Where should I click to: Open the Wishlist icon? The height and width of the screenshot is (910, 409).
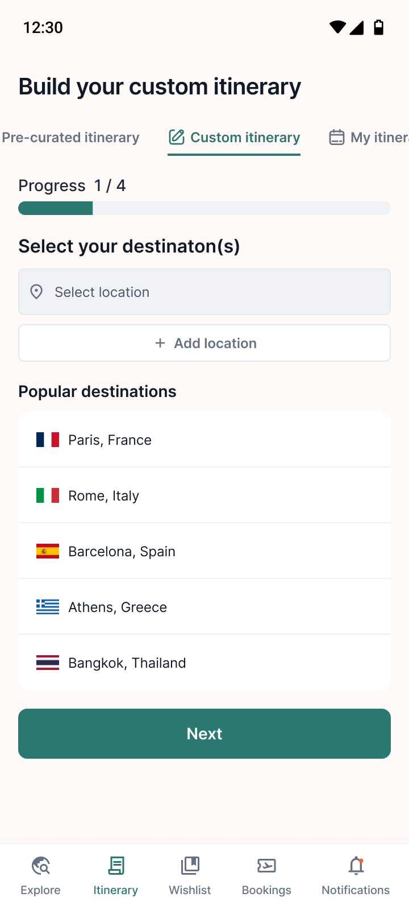pos(190,865)
